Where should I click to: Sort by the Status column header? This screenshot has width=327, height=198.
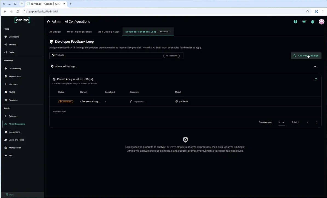click(61, 92)
